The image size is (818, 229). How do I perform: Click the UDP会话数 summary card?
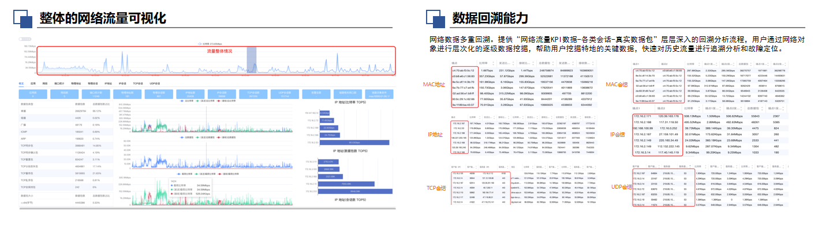(285, 94)
